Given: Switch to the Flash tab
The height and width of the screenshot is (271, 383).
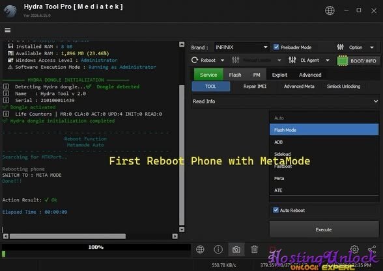Looking at the screenshot, I should pyautogui.click(x=235, y=75).
